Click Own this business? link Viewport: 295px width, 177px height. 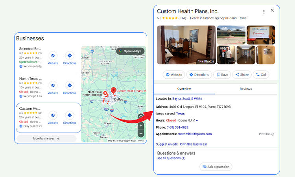click(x=194, y=144)
